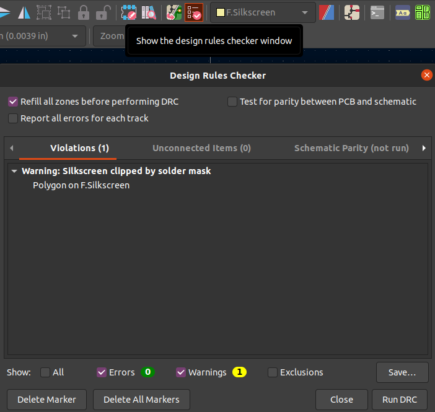The width and height of the screenshot is (435, 412).
Task: Click the Group items icon
Action: click(x=44, y=12)
